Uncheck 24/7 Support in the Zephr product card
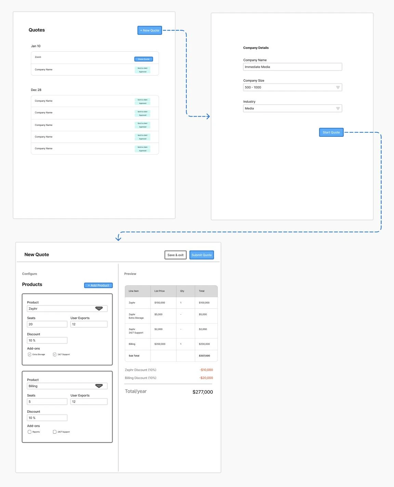The width and height of the screenshot is (394, 487). coord(55,355)
